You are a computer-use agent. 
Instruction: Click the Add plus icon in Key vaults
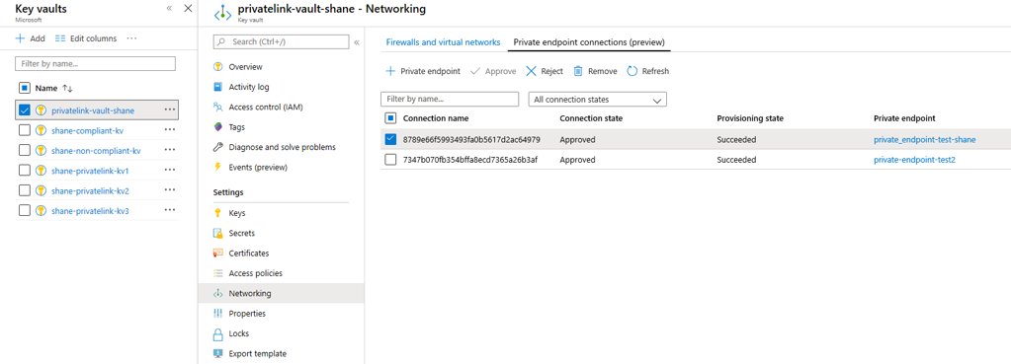(x=20, y=38)
